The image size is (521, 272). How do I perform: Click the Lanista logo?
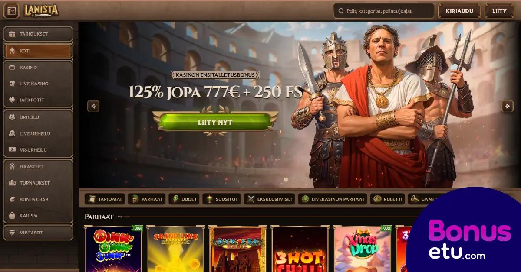coord(41,10)
